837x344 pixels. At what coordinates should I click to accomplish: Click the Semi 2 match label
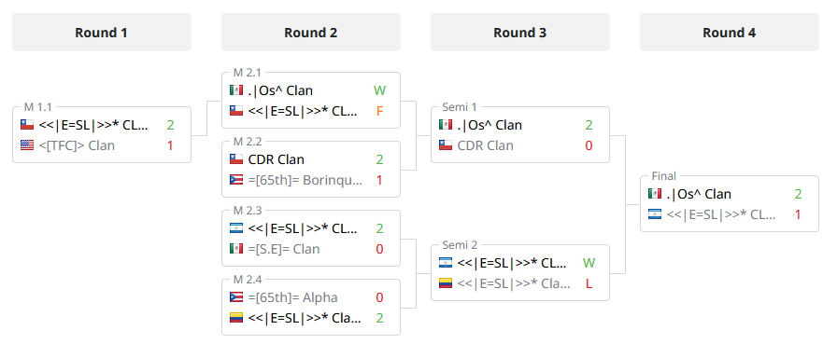(460, 245)
